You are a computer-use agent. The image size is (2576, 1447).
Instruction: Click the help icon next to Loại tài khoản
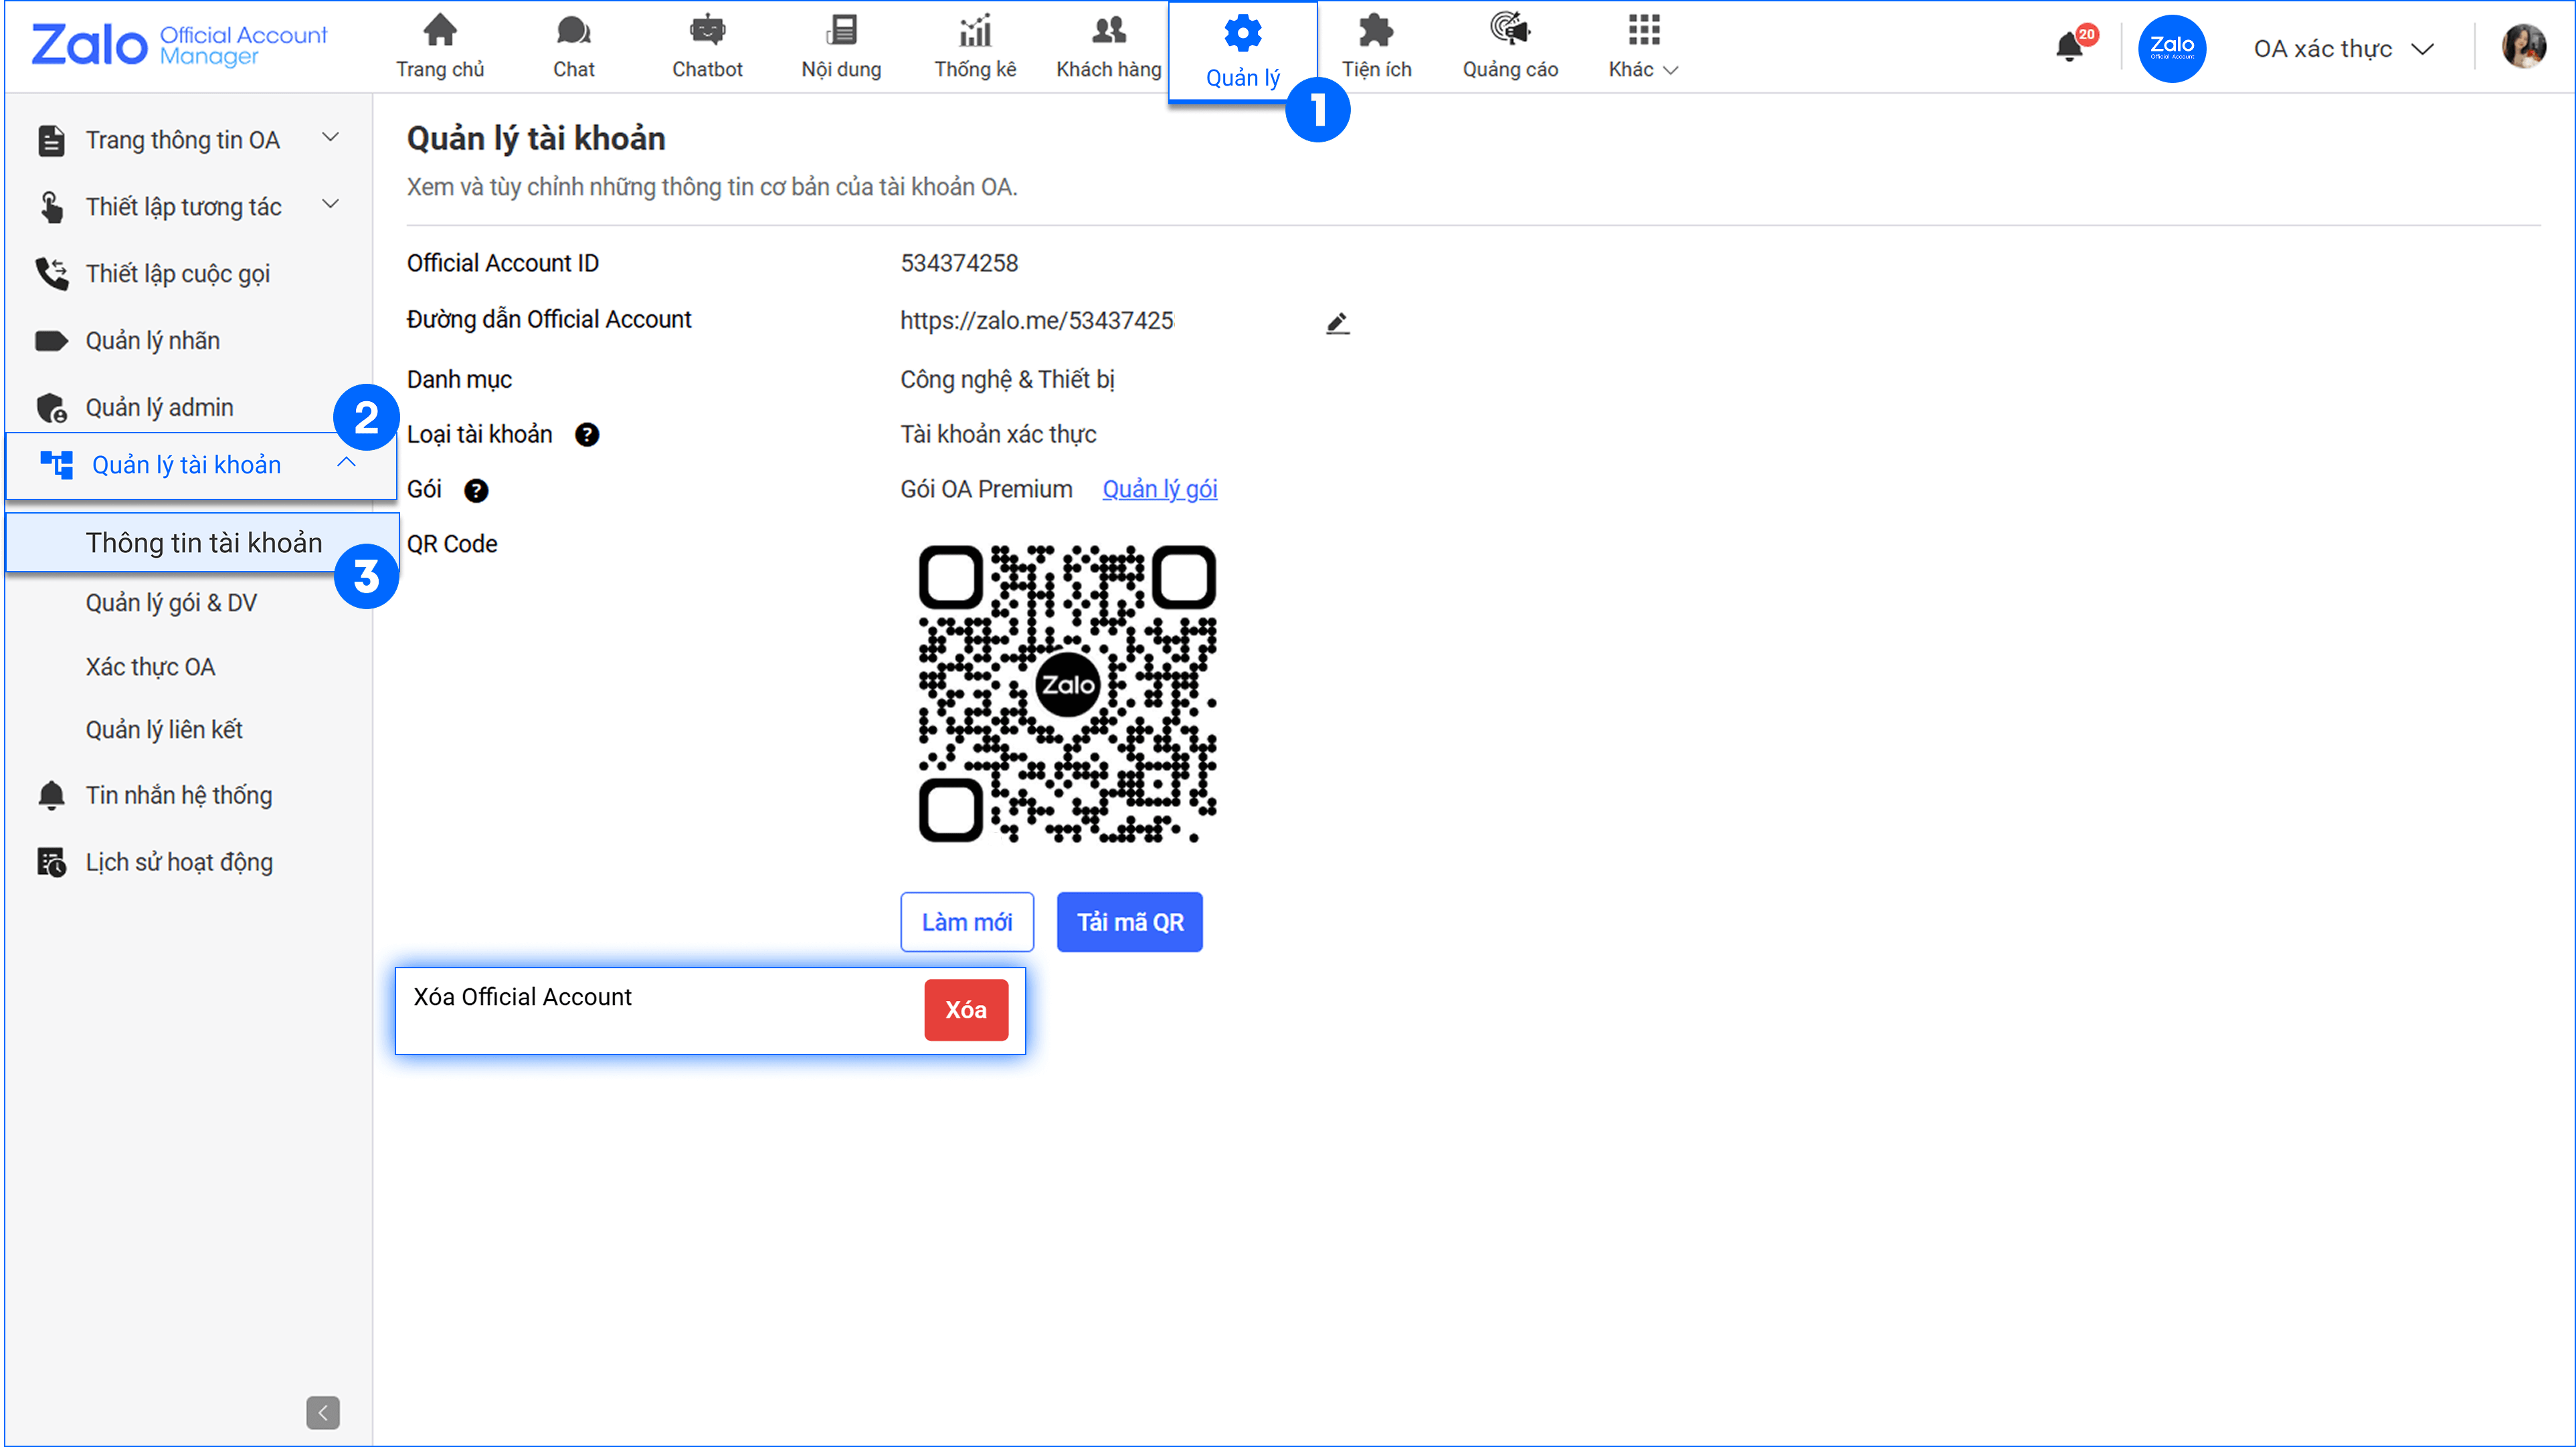coord(587,435)
